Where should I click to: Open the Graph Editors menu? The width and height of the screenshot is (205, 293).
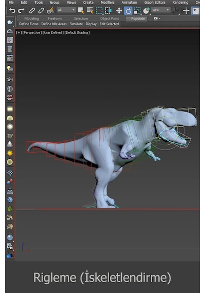point(155,3)
